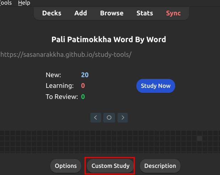This screenshot has height=175, width=220.
Task: Show the Stats window
Action: pyautogui.click(x=145, y=13)
